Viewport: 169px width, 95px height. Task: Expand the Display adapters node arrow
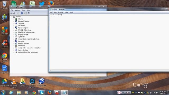pyautogui.click(x=14, y=28)
